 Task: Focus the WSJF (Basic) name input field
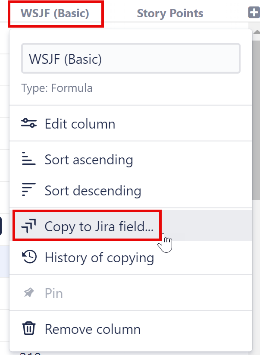[132, 58]
